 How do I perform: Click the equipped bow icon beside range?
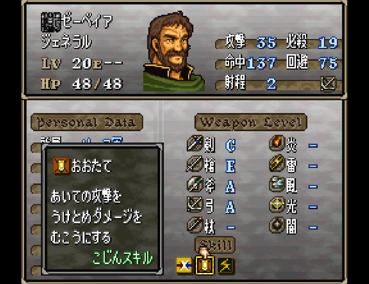tap(328, 84)
